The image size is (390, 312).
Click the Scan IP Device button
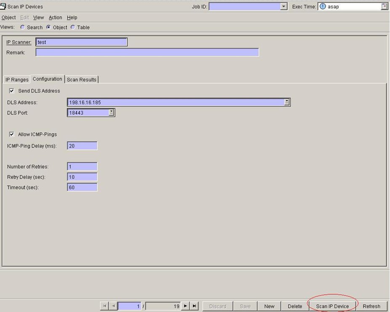tap(332, 306)
